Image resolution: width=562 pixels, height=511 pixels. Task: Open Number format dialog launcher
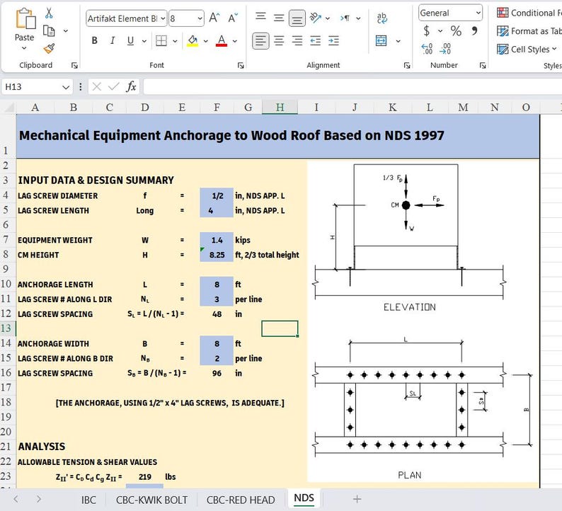click(x=483, y=65)
